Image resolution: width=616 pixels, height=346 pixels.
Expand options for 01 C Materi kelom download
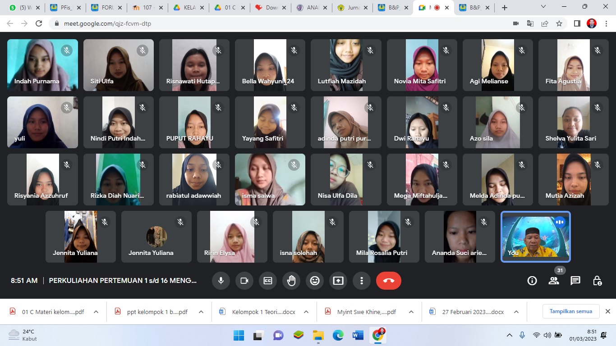click(96, 312)
